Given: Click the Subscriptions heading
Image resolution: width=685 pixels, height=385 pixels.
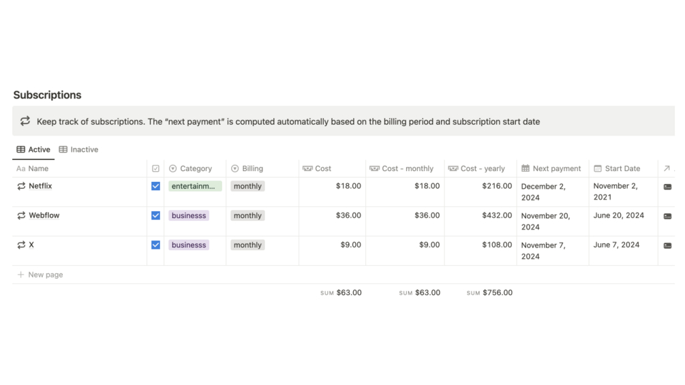Looking at the screenshot, I should pos(47,95).
